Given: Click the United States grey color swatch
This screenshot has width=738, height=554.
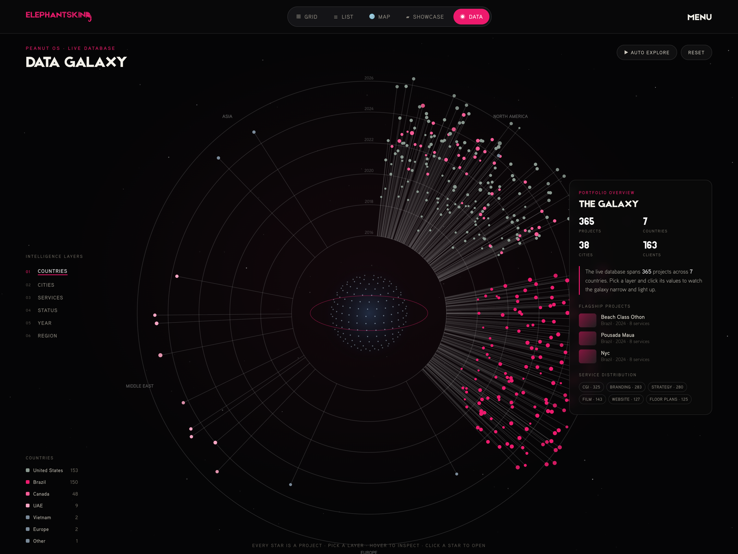Looking at the screenshot, I should 28,470.
